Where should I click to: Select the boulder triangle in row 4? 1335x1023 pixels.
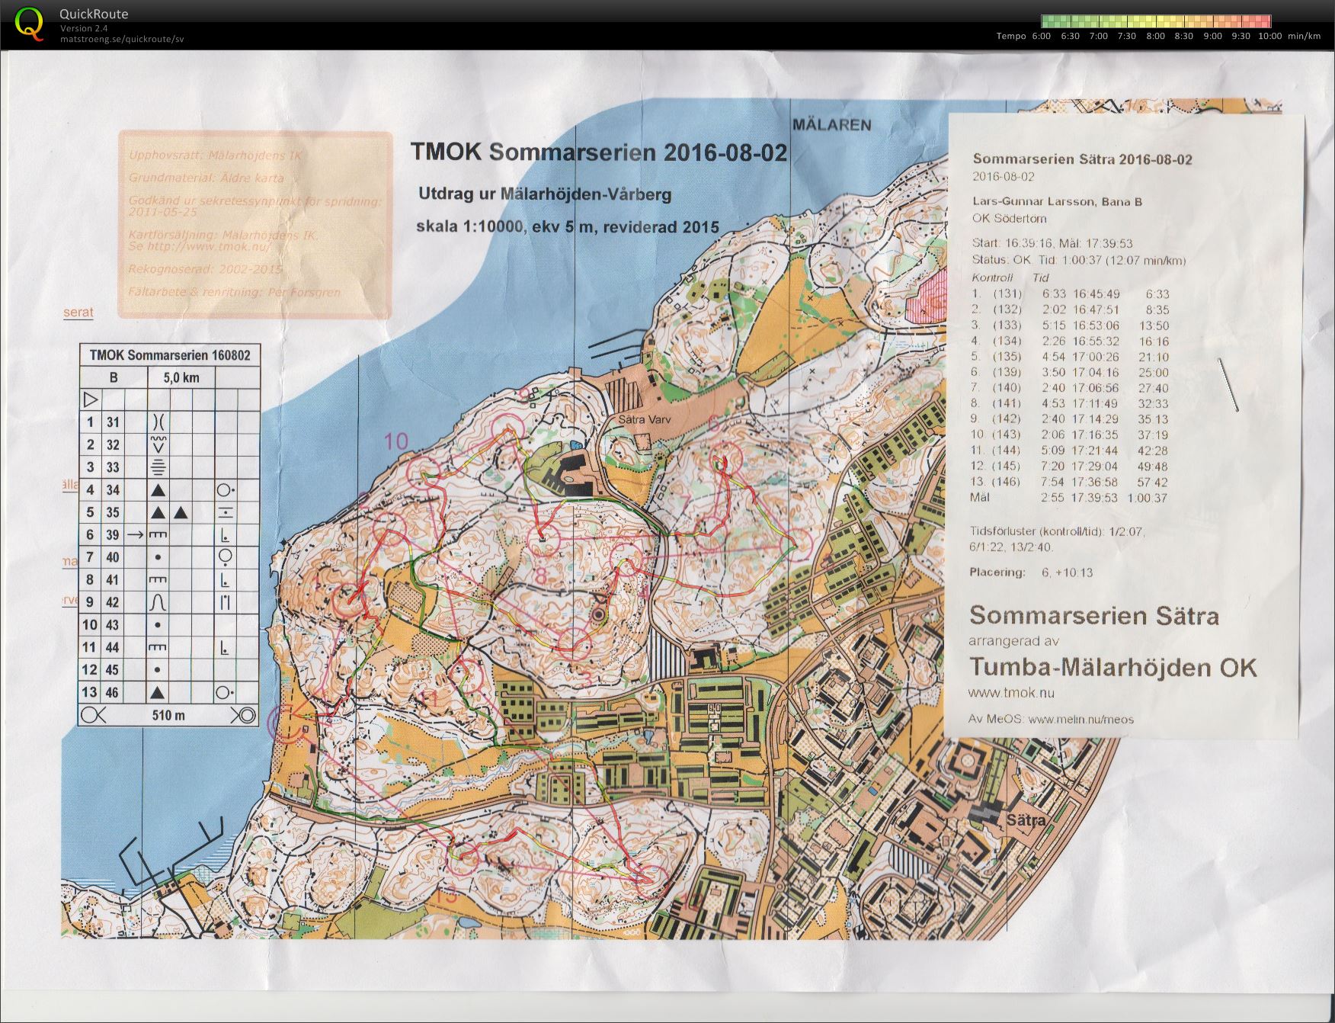[x=158, y=490]
